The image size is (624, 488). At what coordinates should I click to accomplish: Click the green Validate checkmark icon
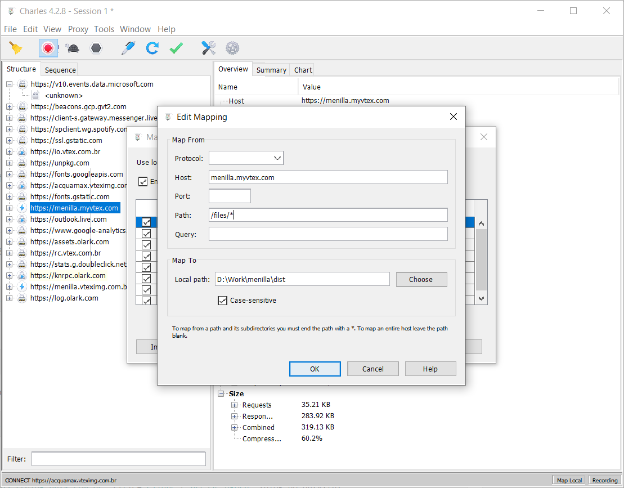176,48
